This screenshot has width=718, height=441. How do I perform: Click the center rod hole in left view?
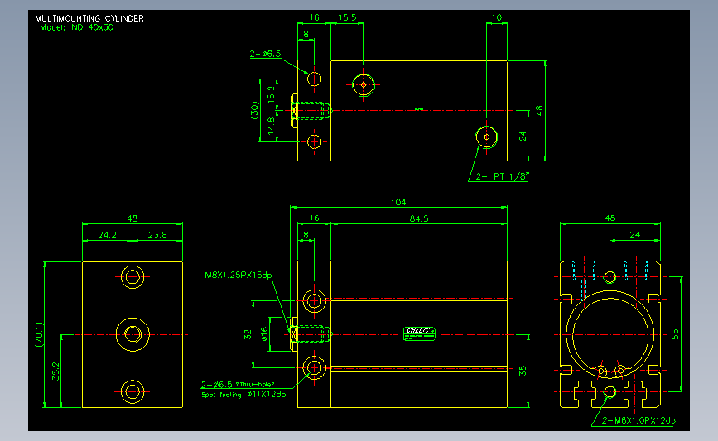click(133, 334)
